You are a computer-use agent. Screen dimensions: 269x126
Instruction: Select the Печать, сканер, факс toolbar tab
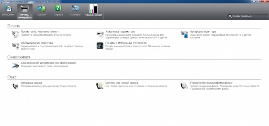(x=25, y=11)
